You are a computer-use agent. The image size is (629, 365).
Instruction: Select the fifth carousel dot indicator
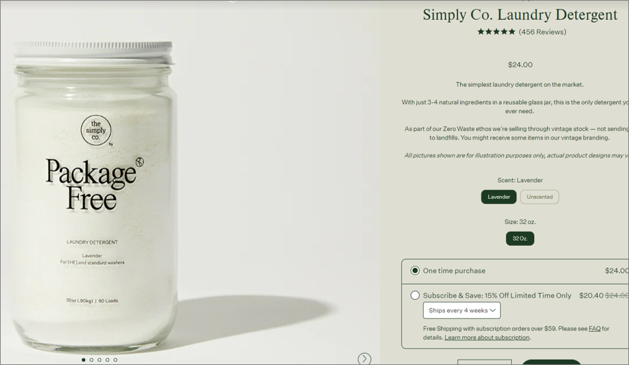tap(116, 360)
